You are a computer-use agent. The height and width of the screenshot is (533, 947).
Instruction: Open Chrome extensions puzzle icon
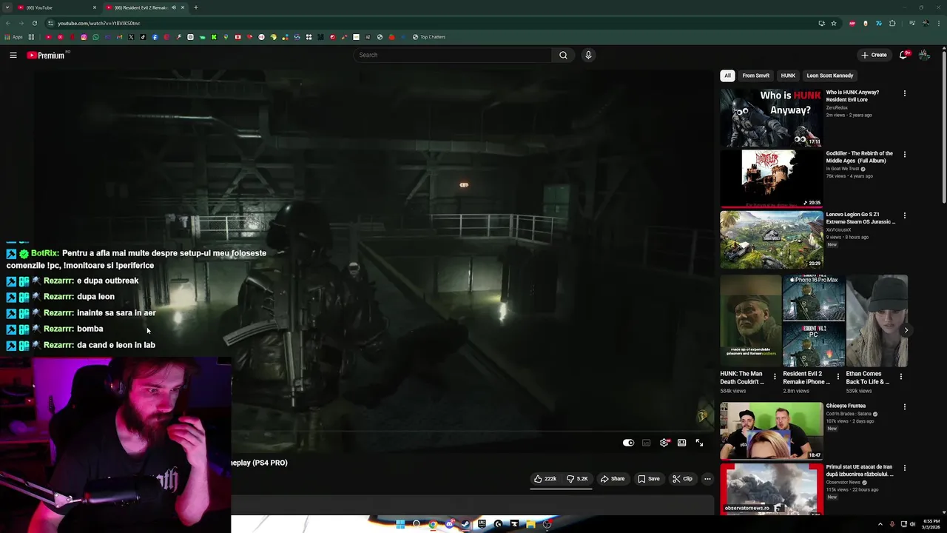click(x=892, y=23)
